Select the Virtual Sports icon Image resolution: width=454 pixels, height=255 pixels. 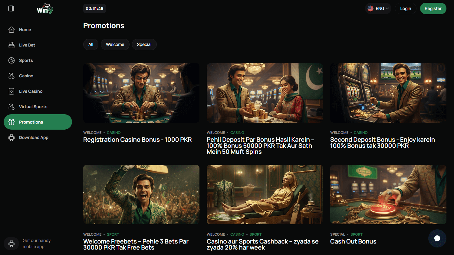[x=12, y=107]
